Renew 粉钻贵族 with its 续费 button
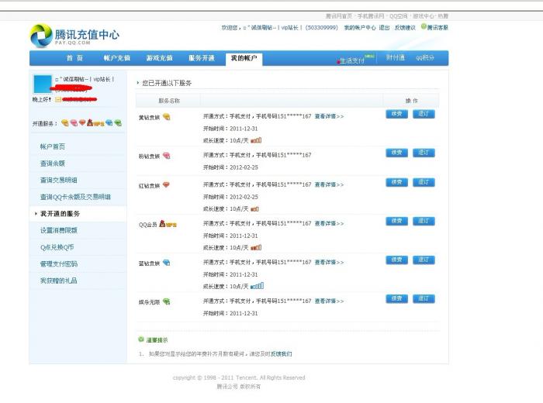543x403 pixels. tap(397, 153)
